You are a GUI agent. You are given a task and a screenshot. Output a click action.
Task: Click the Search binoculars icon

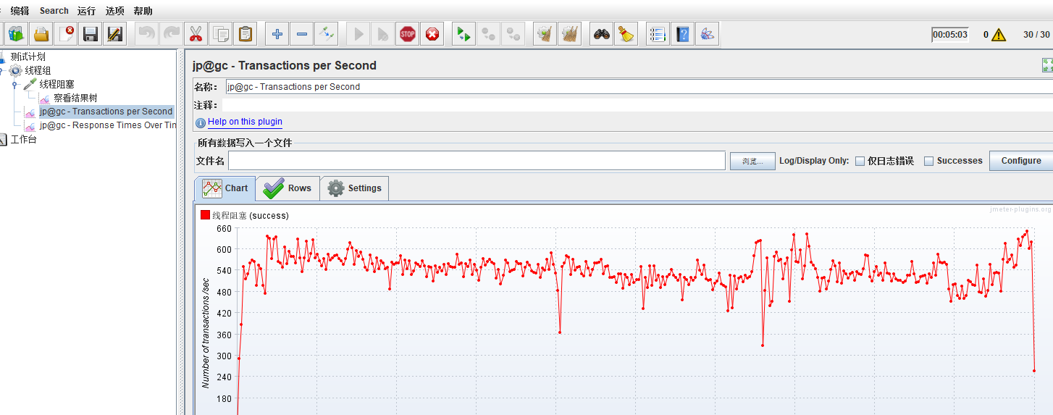tap(601, 33)
